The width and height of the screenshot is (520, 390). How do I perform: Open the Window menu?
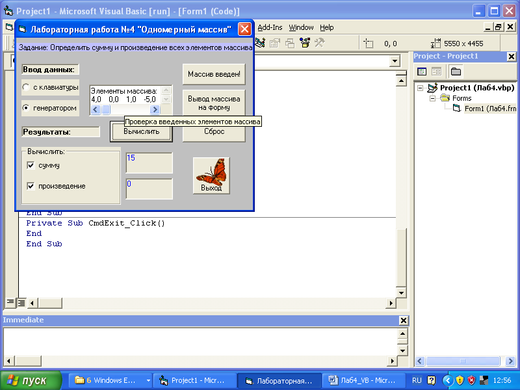point(301,27)
